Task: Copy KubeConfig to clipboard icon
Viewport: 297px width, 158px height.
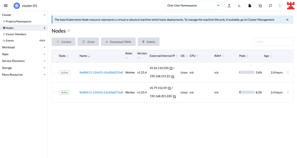Action: pyautogui.click(x=260, y=6)
